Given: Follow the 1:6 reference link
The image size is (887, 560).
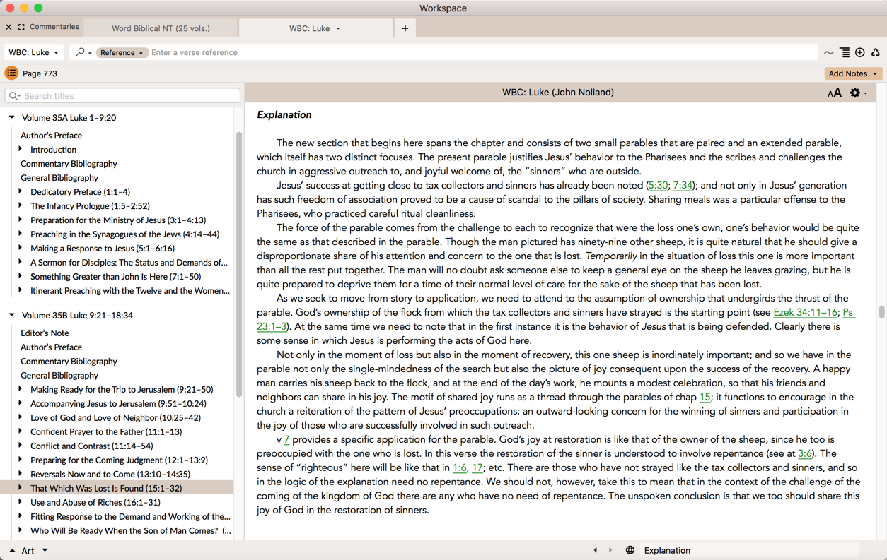Looking at the screenshot, I should 460,467.
